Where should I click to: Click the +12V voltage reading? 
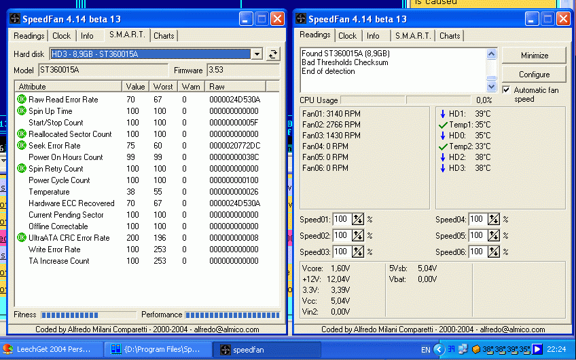point(326,279)
